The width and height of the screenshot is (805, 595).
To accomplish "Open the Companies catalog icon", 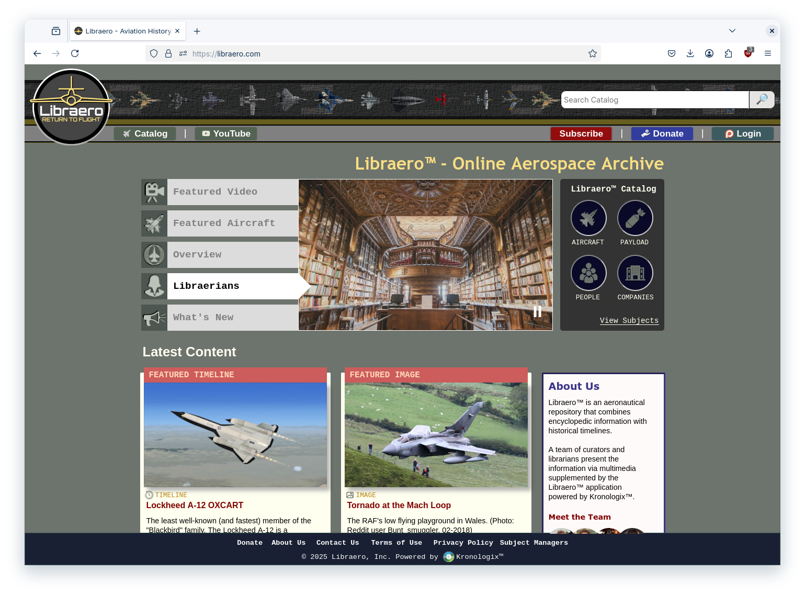I will 635,273.
